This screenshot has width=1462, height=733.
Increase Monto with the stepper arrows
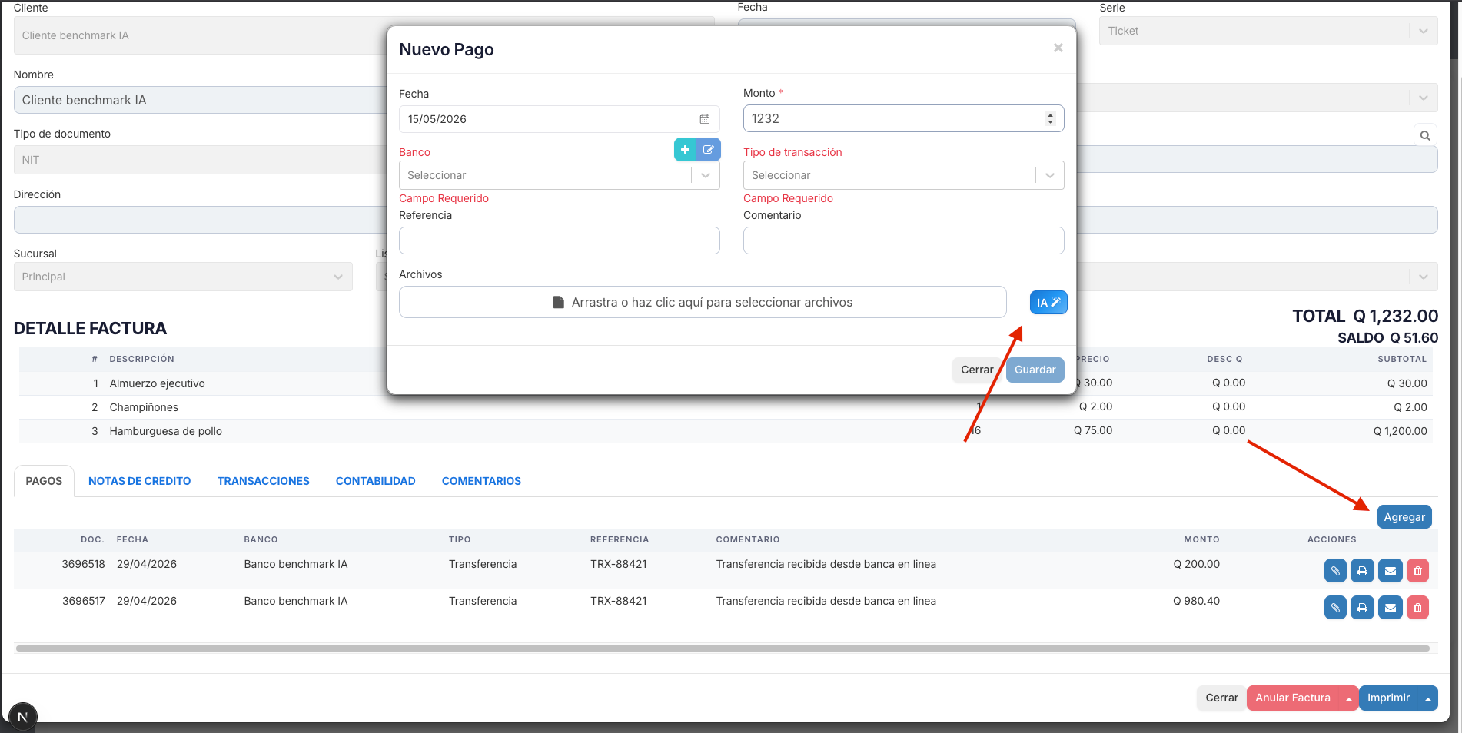point(1050,115)
